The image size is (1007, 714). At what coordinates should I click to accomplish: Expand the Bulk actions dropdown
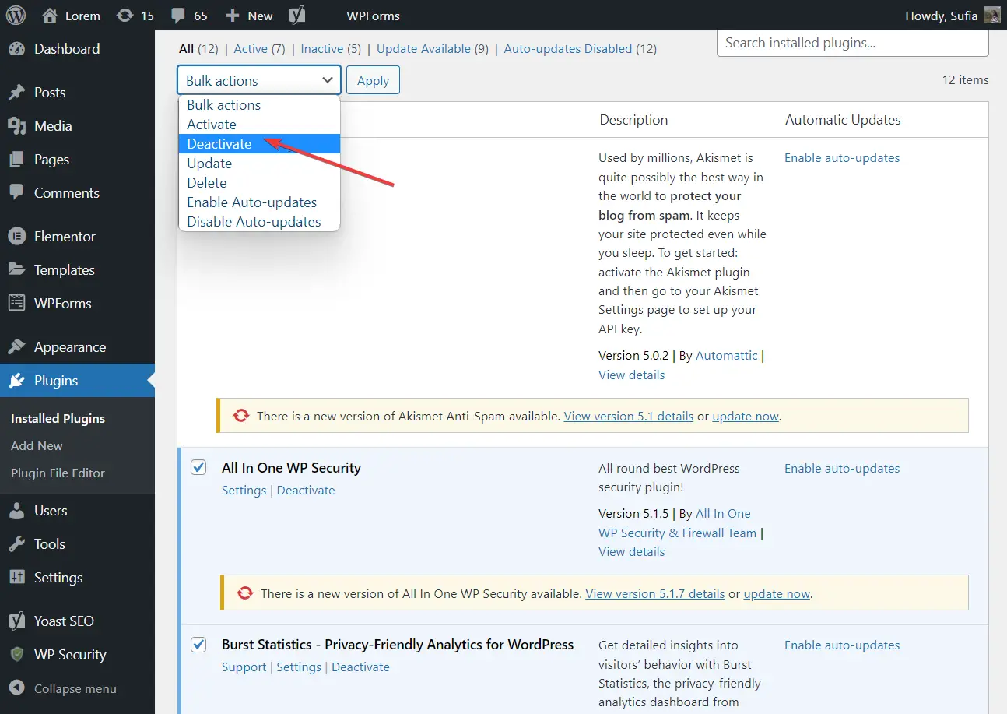[260, 80]
